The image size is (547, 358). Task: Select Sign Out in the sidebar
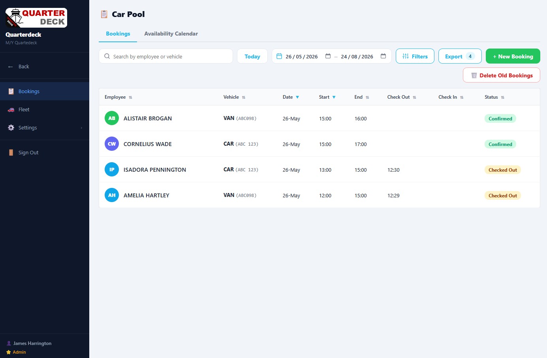pos(45,152)
